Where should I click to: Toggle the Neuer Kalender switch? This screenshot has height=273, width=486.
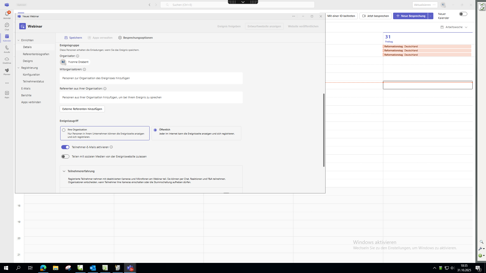pos(463,14)
